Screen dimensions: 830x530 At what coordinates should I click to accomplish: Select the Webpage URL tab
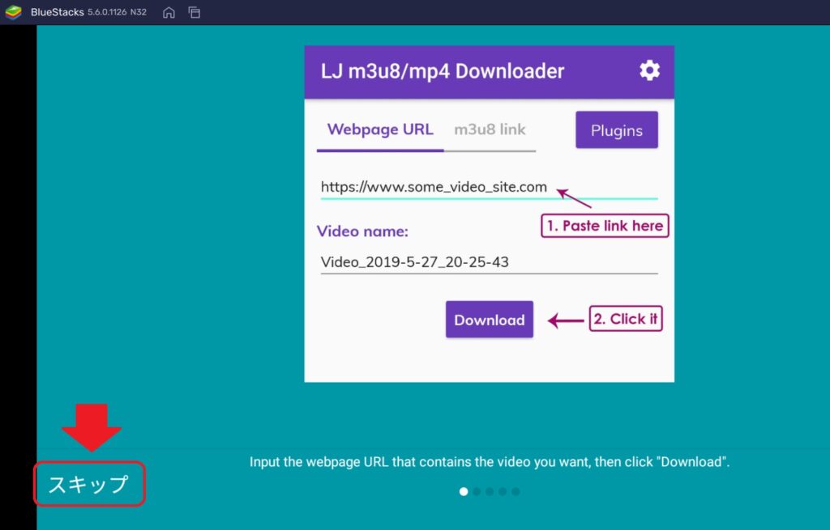coord(380,130)
